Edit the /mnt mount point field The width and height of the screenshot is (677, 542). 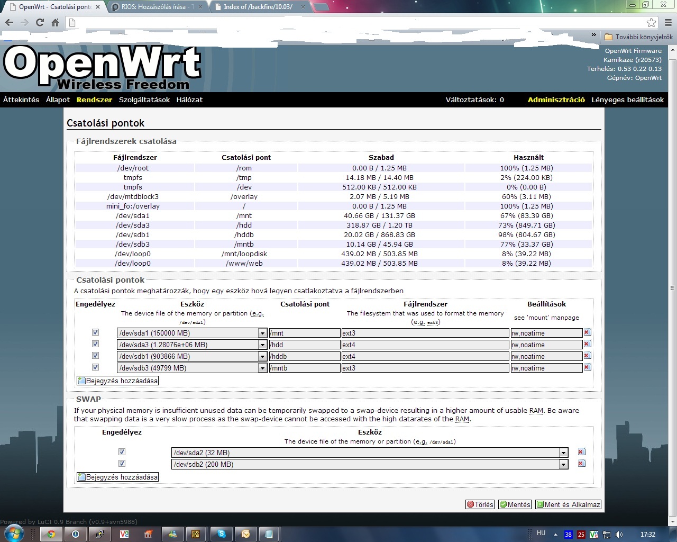pos(305,333)
